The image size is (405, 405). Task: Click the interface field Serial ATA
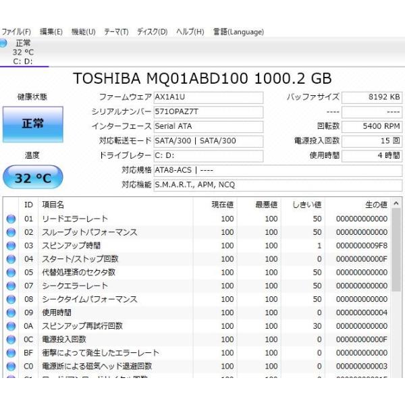point(209,127)
